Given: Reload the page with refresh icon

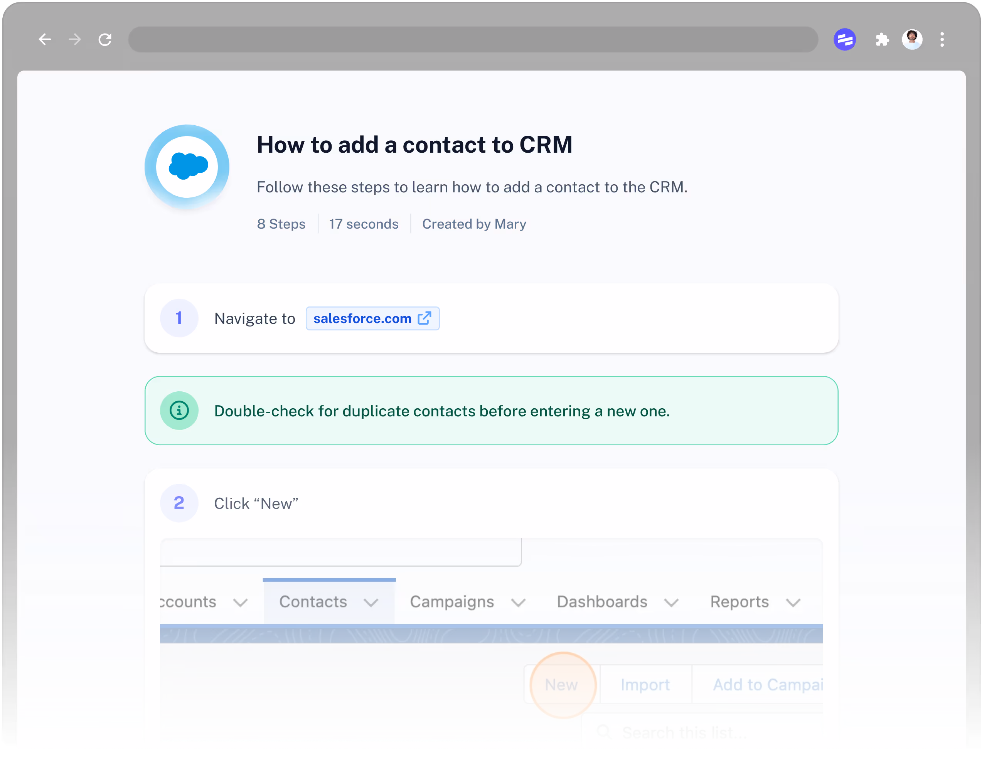Looking at the screenshot, I should point(105,40).
